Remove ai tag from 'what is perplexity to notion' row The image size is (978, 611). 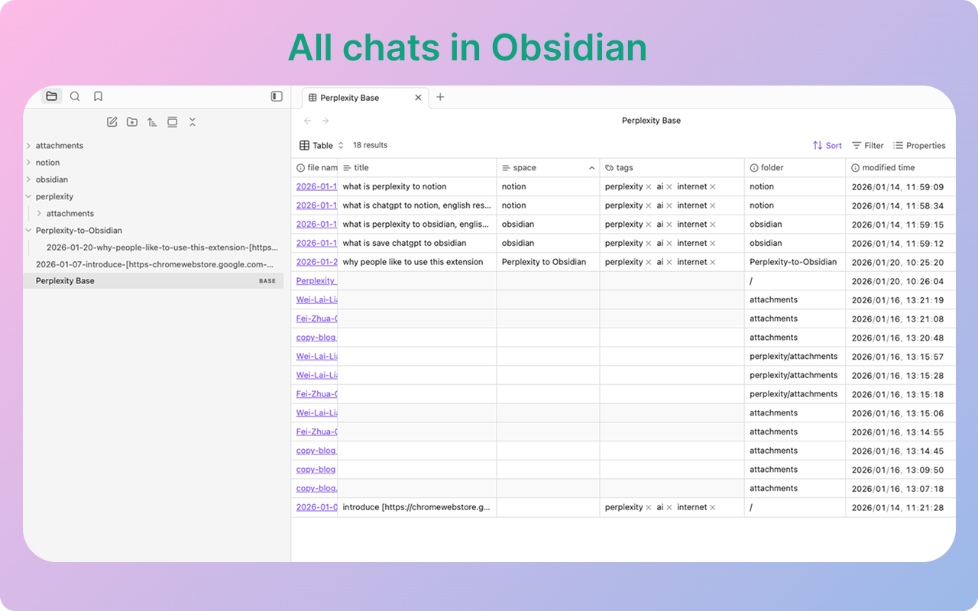pos(669,186)
